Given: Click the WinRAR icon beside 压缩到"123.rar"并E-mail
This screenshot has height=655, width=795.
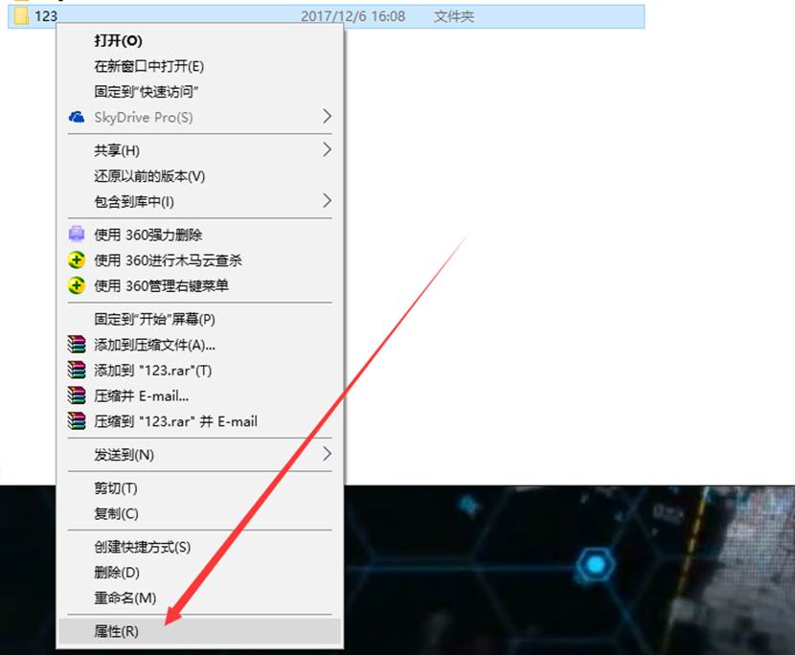Looking at the screenshot, I should coord(78,420).
